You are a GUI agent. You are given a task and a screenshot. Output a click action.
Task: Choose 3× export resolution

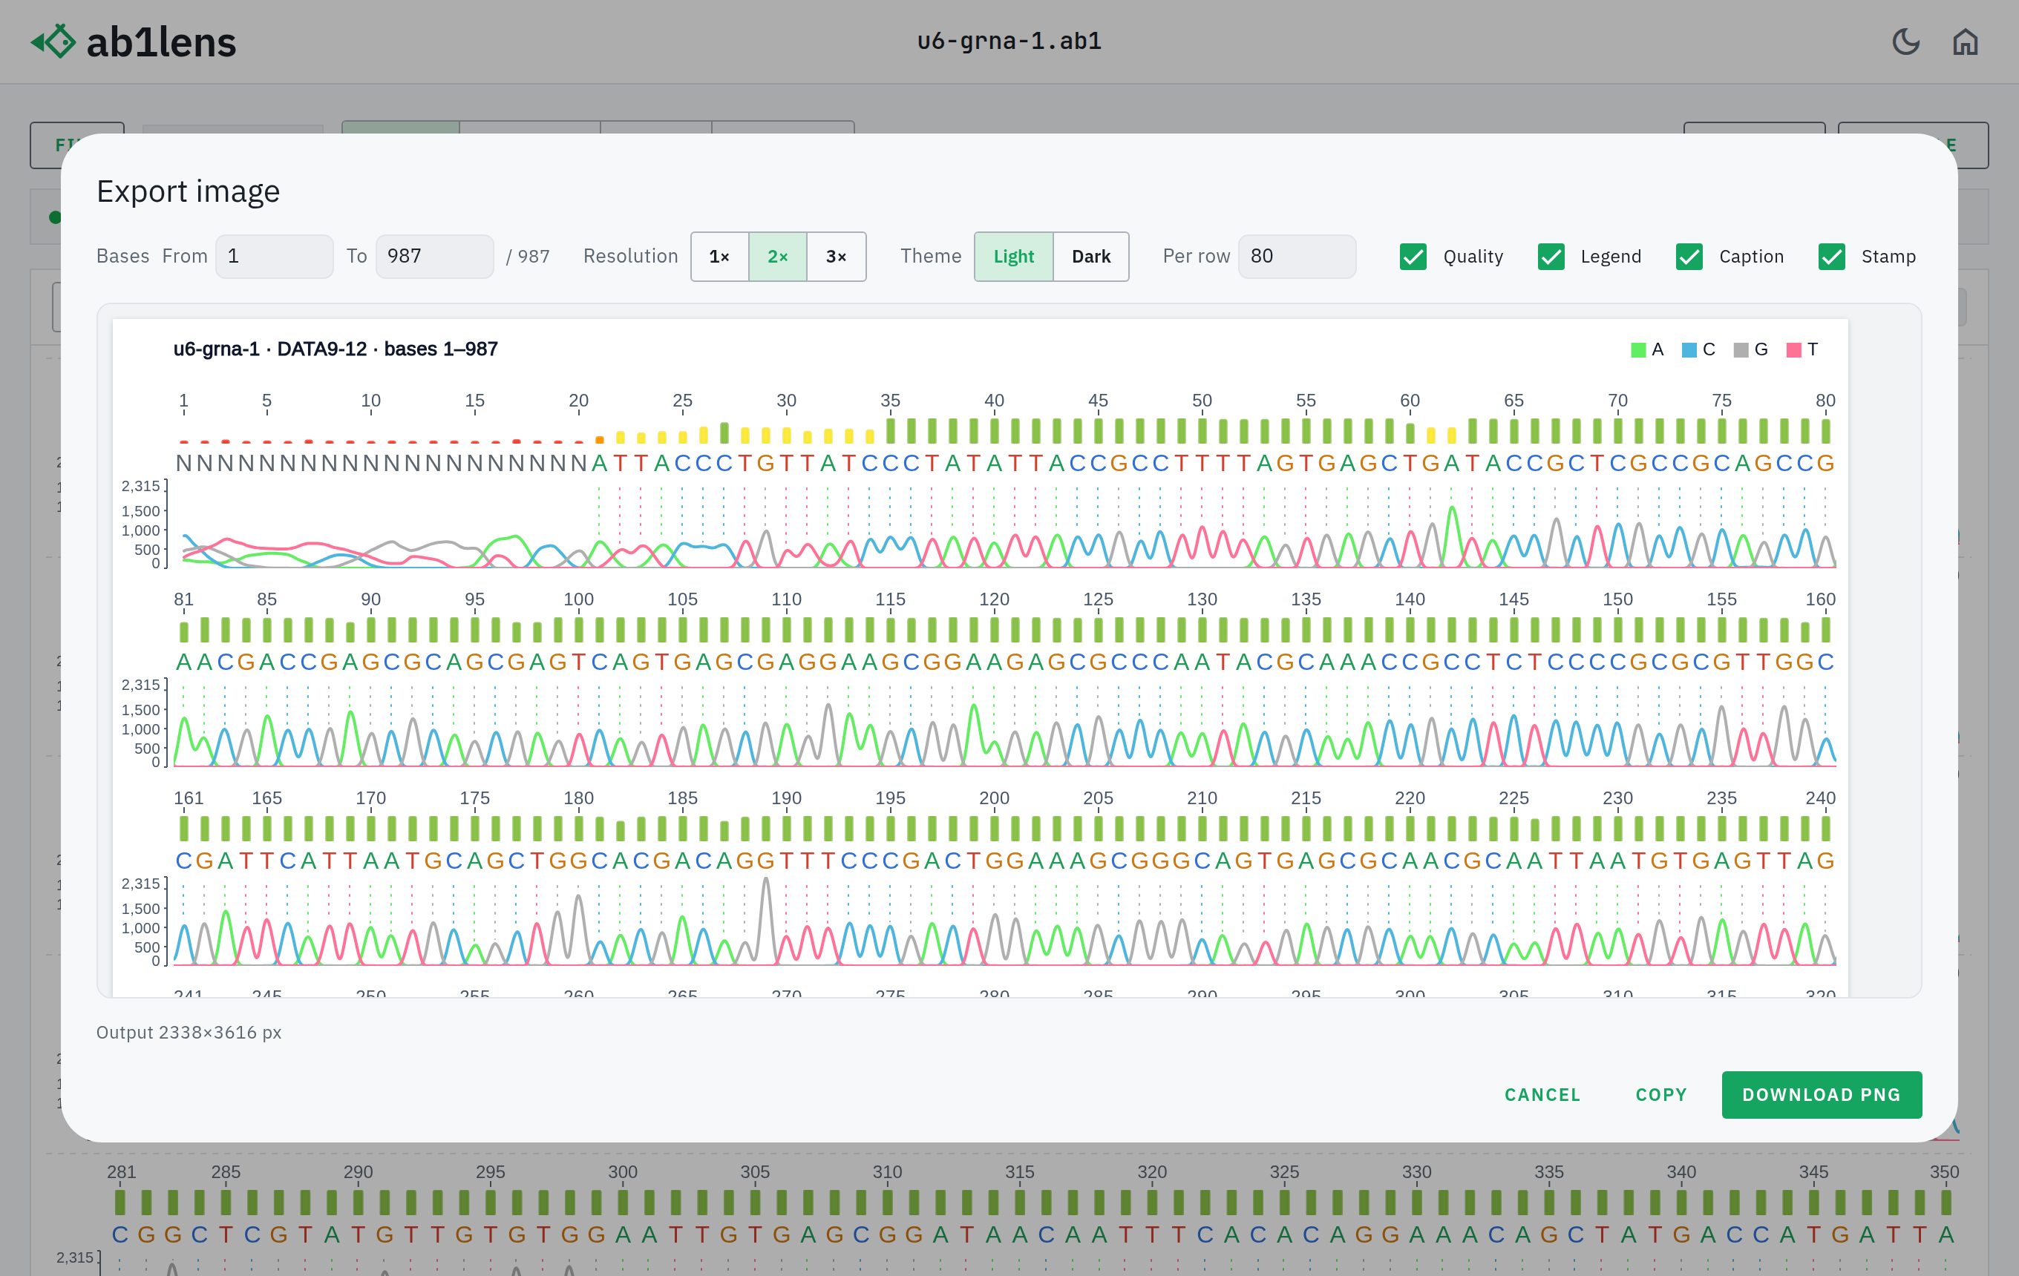836,257
